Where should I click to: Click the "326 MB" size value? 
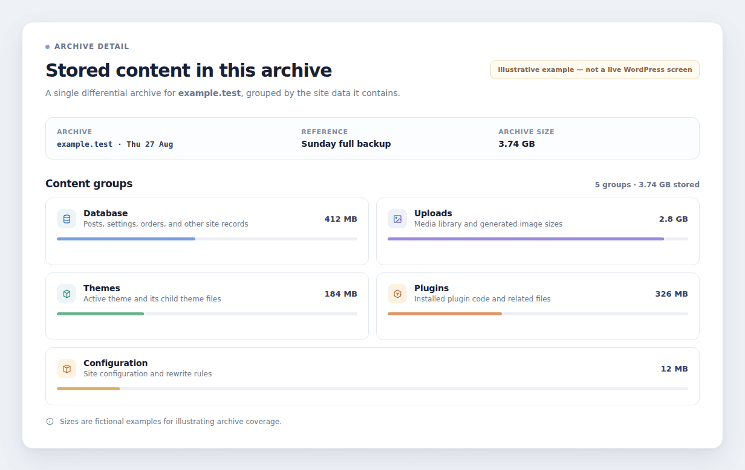(672, 294)
